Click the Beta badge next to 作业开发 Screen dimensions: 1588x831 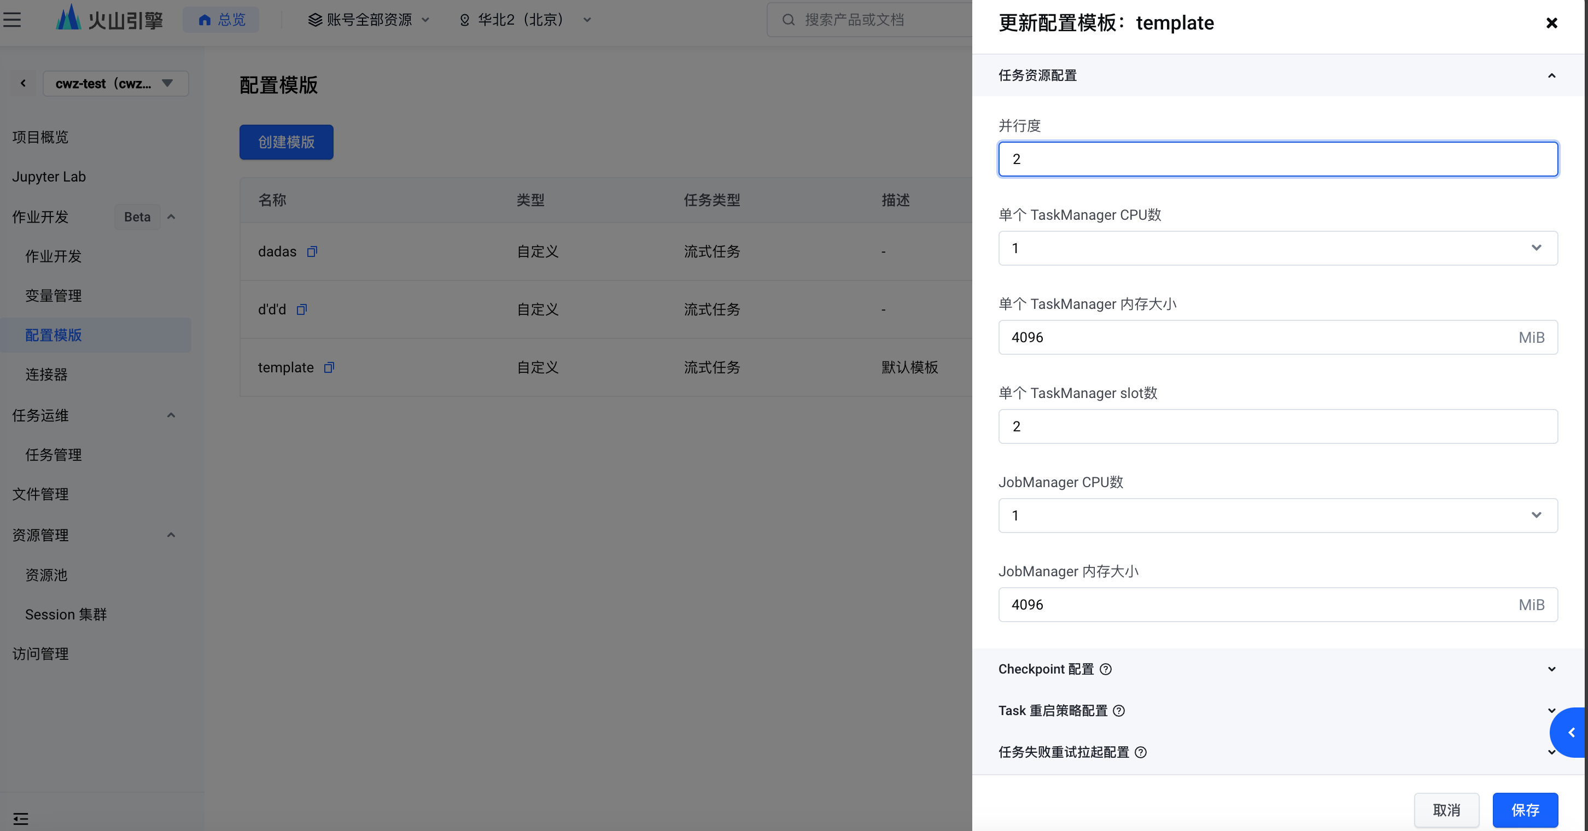pyautogui.click(x=137, y=217)
